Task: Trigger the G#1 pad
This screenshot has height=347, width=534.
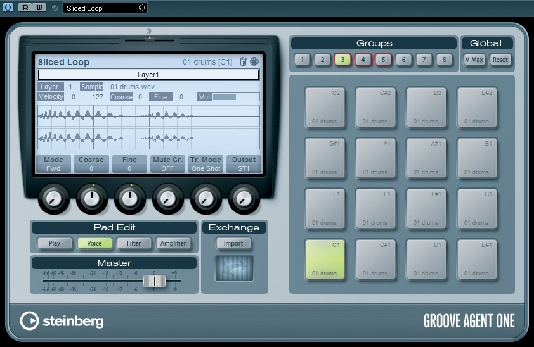Action: pos(325,158)
